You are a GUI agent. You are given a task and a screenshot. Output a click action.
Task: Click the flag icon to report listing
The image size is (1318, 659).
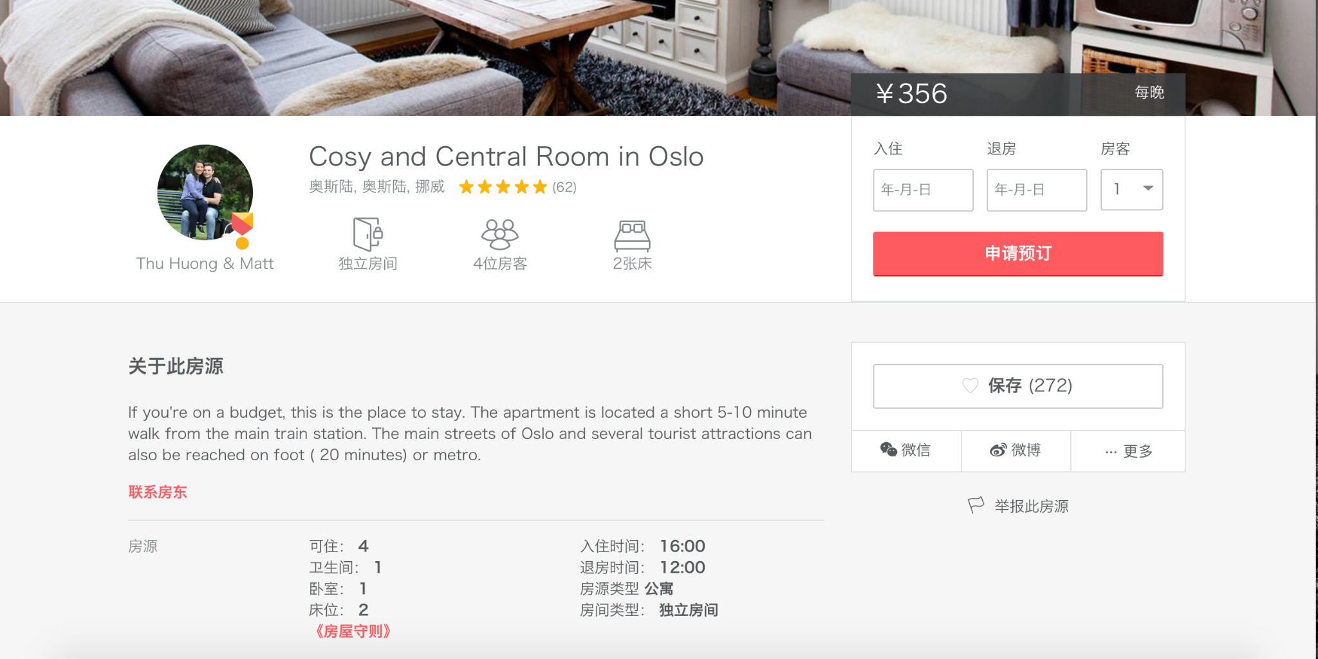pos(976,505)
